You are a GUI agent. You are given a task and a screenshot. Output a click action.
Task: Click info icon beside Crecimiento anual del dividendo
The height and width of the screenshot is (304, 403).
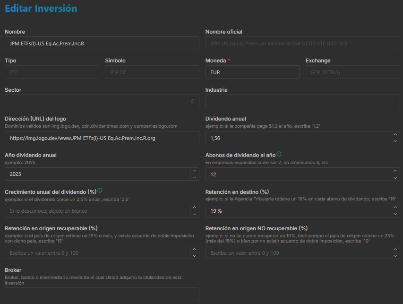pos(100,191)
